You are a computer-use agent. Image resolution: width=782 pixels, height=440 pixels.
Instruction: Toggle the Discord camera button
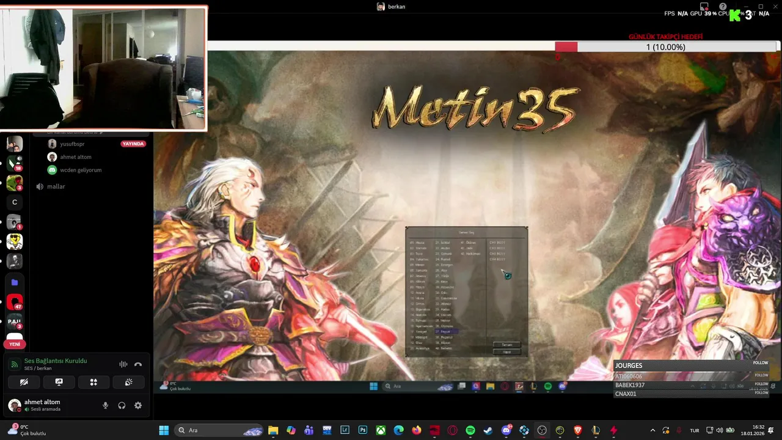[x=24, y=382]
